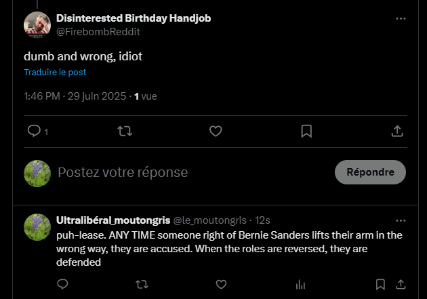Viewport: 427px width, 299px height.
Task: Click the Répondre button
Action: coord(370,172)
